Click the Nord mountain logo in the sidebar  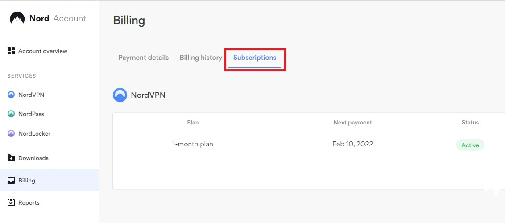click(x=17, y=18)
